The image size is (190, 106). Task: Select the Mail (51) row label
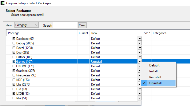tap(22, 98)
